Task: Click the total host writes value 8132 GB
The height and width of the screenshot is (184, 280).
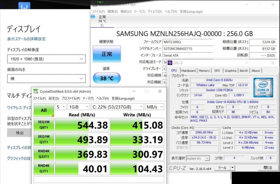Action: tap(263, 48)
